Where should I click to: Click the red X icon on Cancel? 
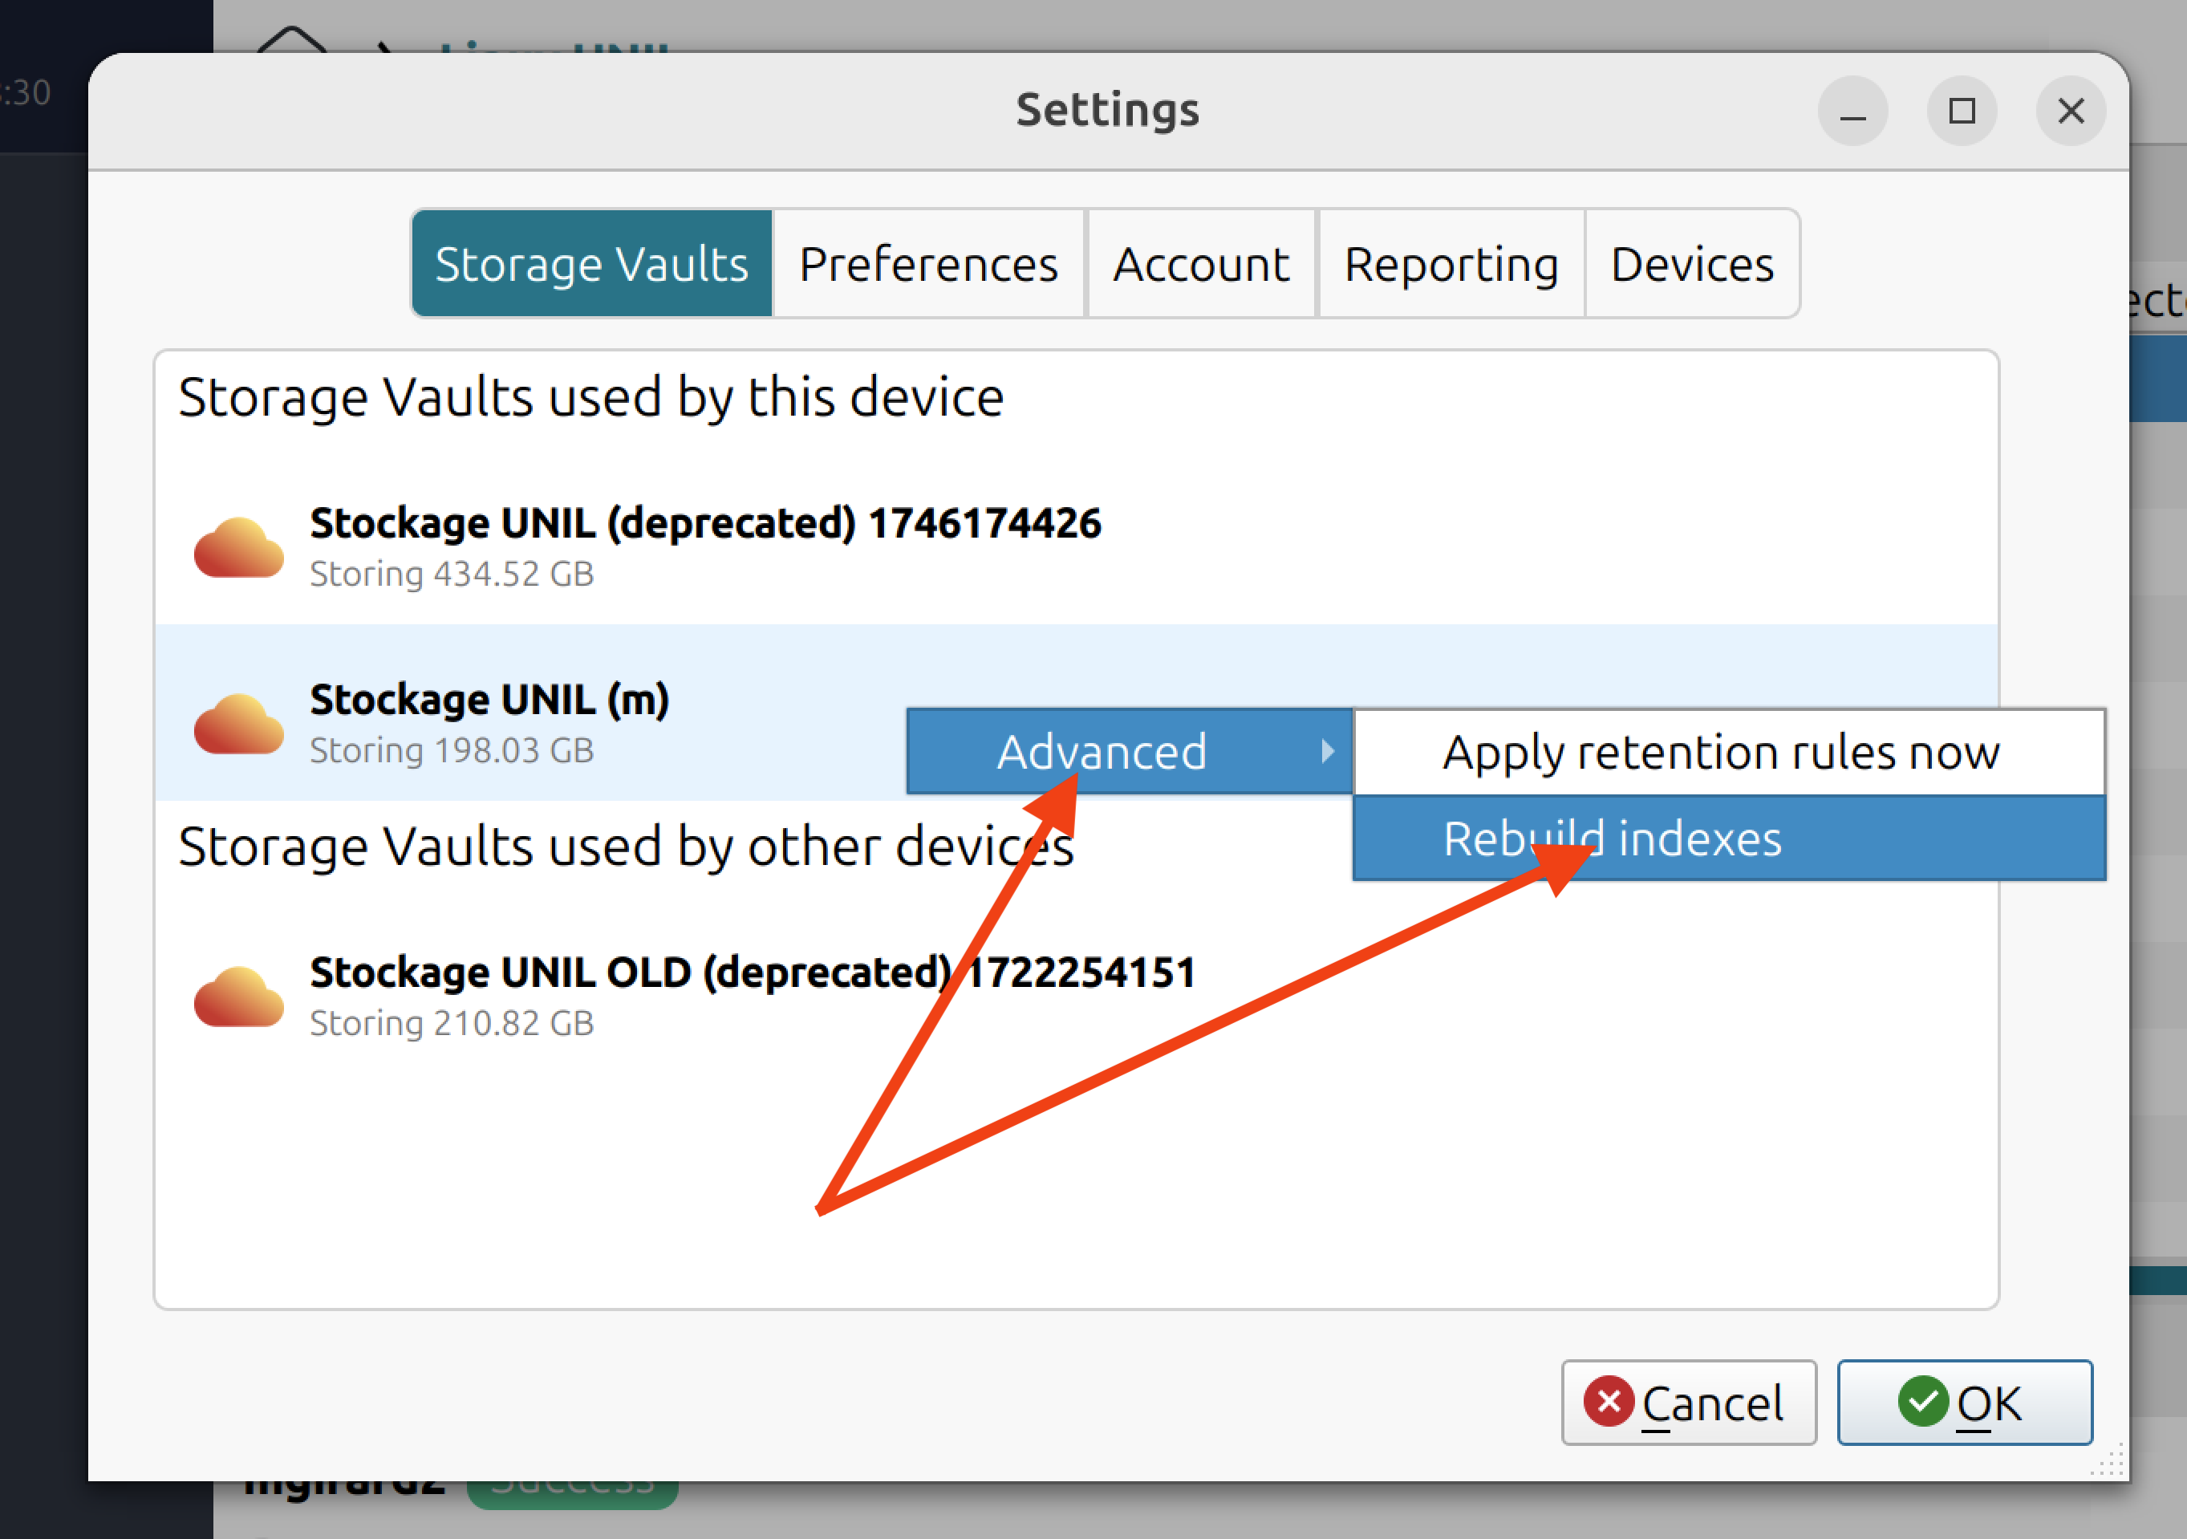(x=1609, y=1402)
